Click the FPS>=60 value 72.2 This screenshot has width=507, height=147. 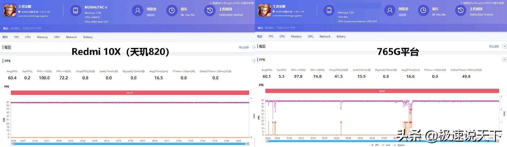pos(64,78)
